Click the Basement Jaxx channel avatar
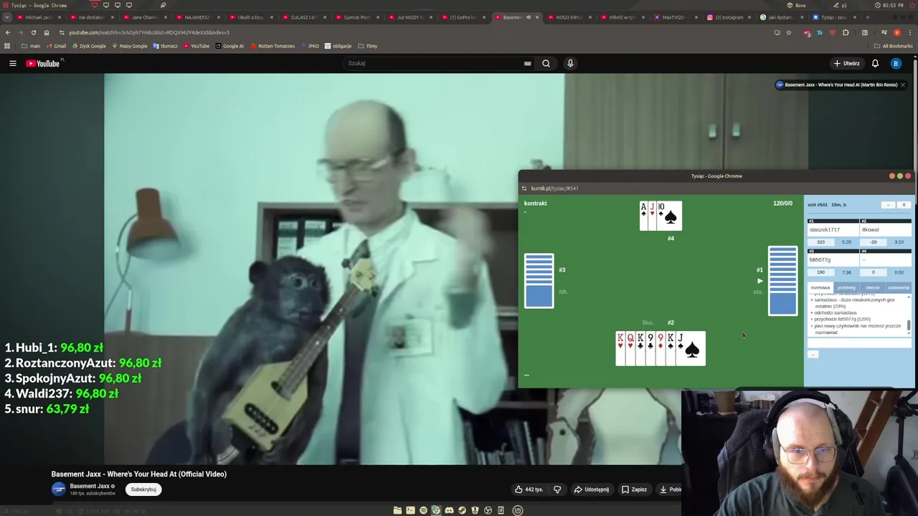 point(59,489)
